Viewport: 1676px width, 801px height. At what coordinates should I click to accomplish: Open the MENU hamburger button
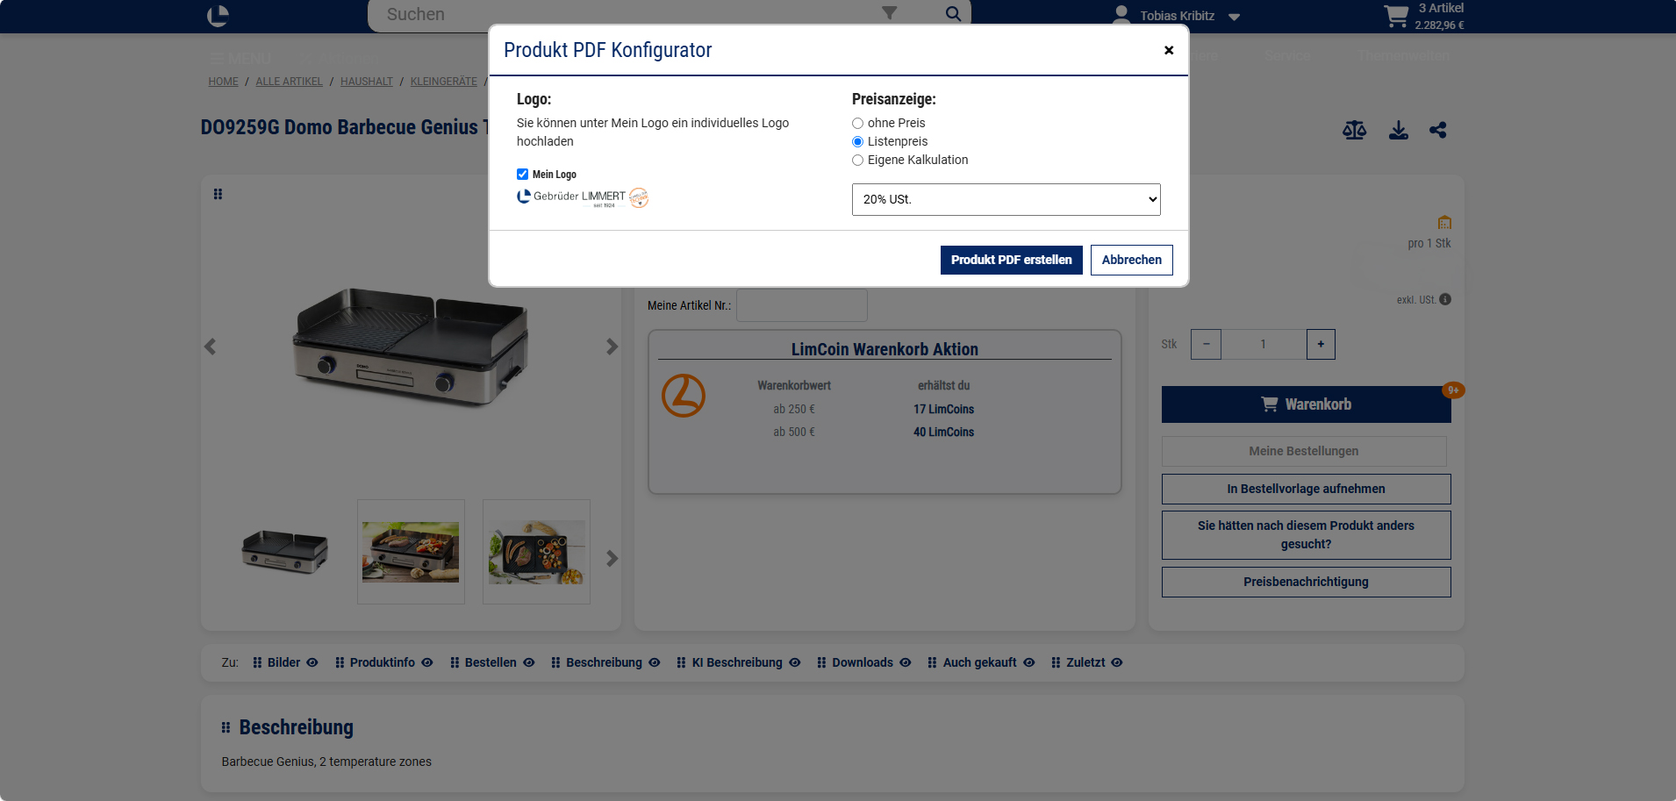[x=240, y=58]
